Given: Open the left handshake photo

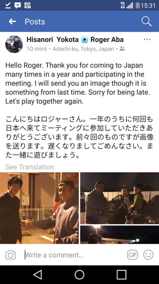Looking at the screenshot, I should tap(39, 208).
